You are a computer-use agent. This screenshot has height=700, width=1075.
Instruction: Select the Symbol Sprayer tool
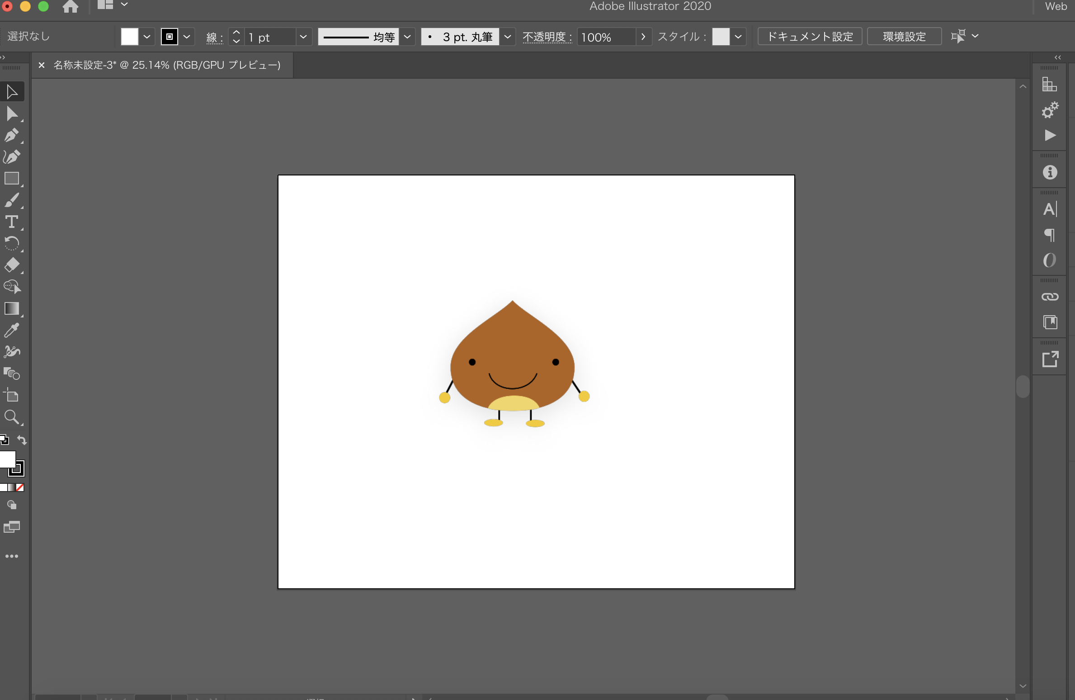pyautogui.click(x=12, y=352)
